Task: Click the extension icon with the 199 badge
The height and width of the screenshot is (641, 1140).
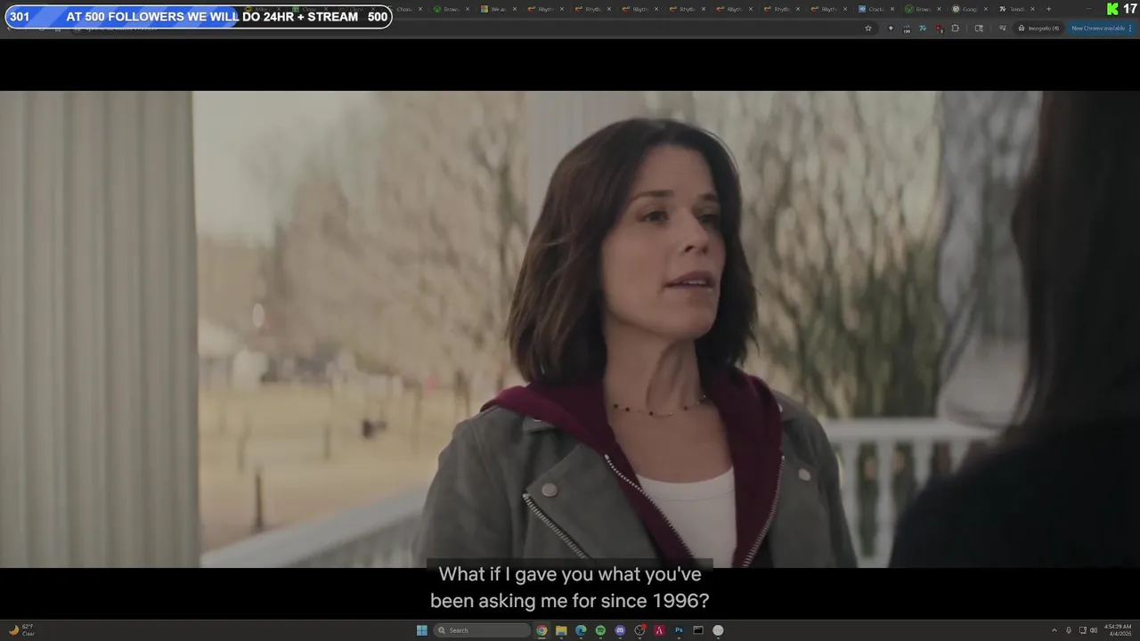Action: [907, 28]
